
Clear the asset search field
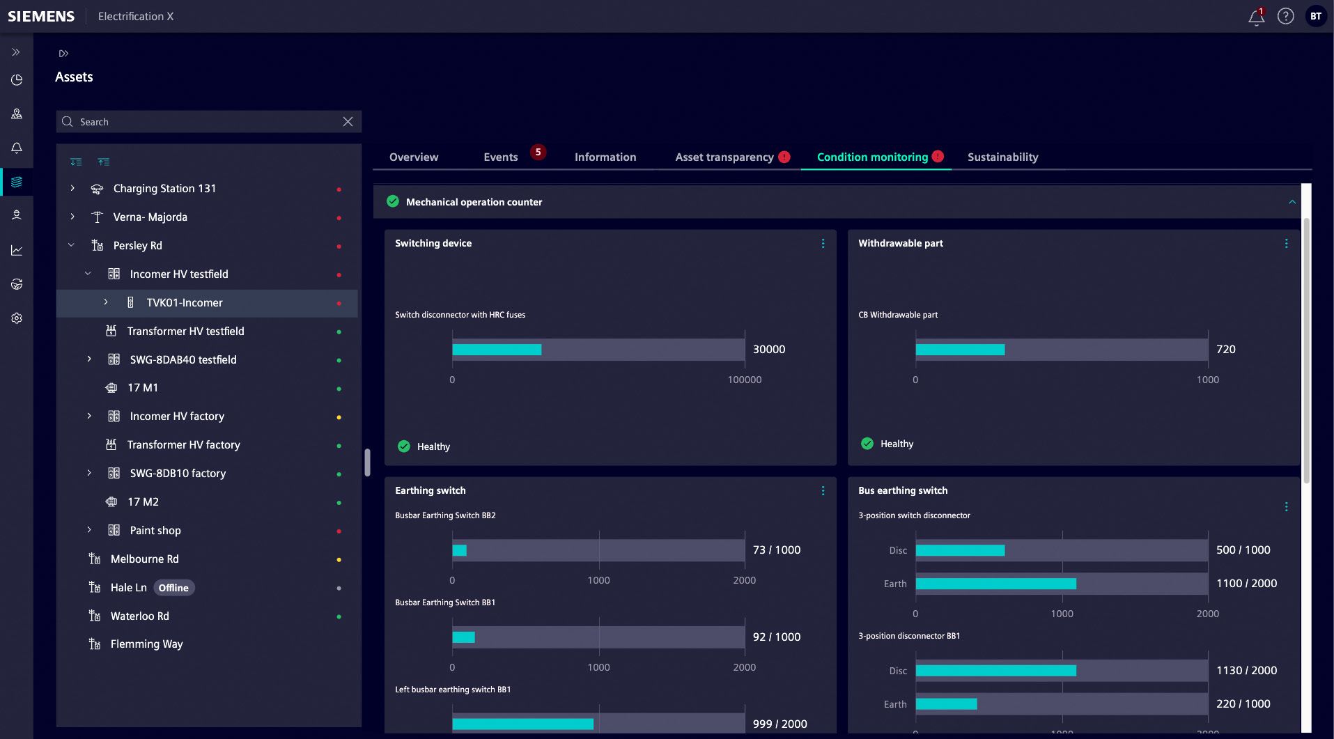coord(348,121)
